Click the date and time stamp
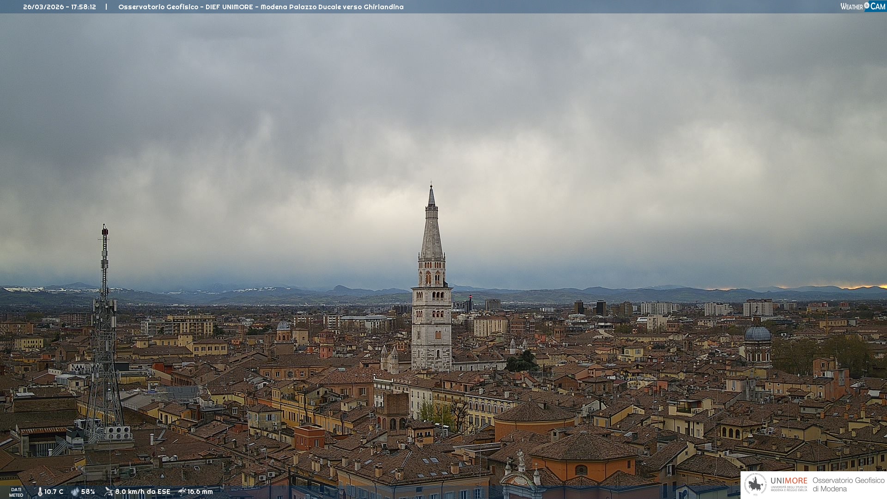This screenshot has height=499, width=887. [x=60, y=7]
